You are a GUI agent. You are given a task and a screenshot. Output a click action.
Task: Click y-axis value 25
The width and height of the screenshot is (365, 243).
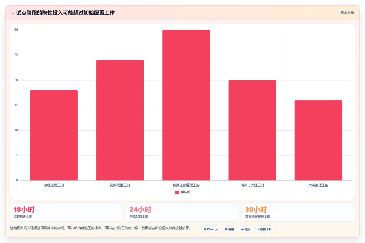point(16,55)
